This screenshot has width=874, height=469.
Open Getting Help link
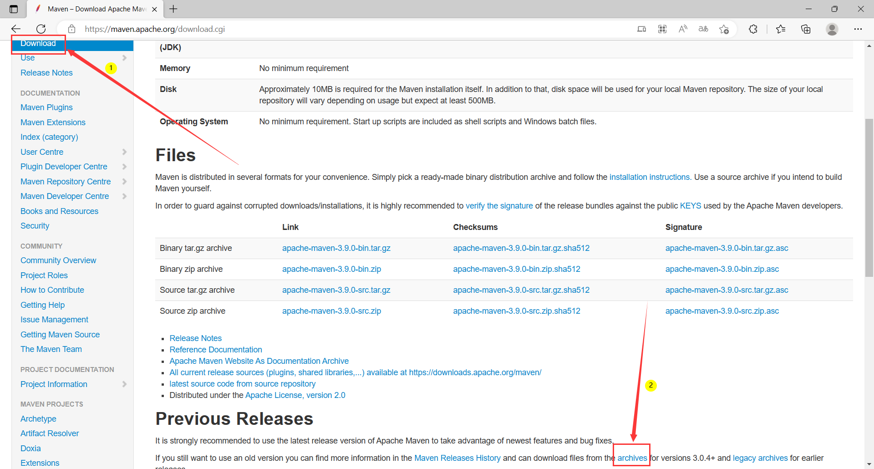coord(42,305)
